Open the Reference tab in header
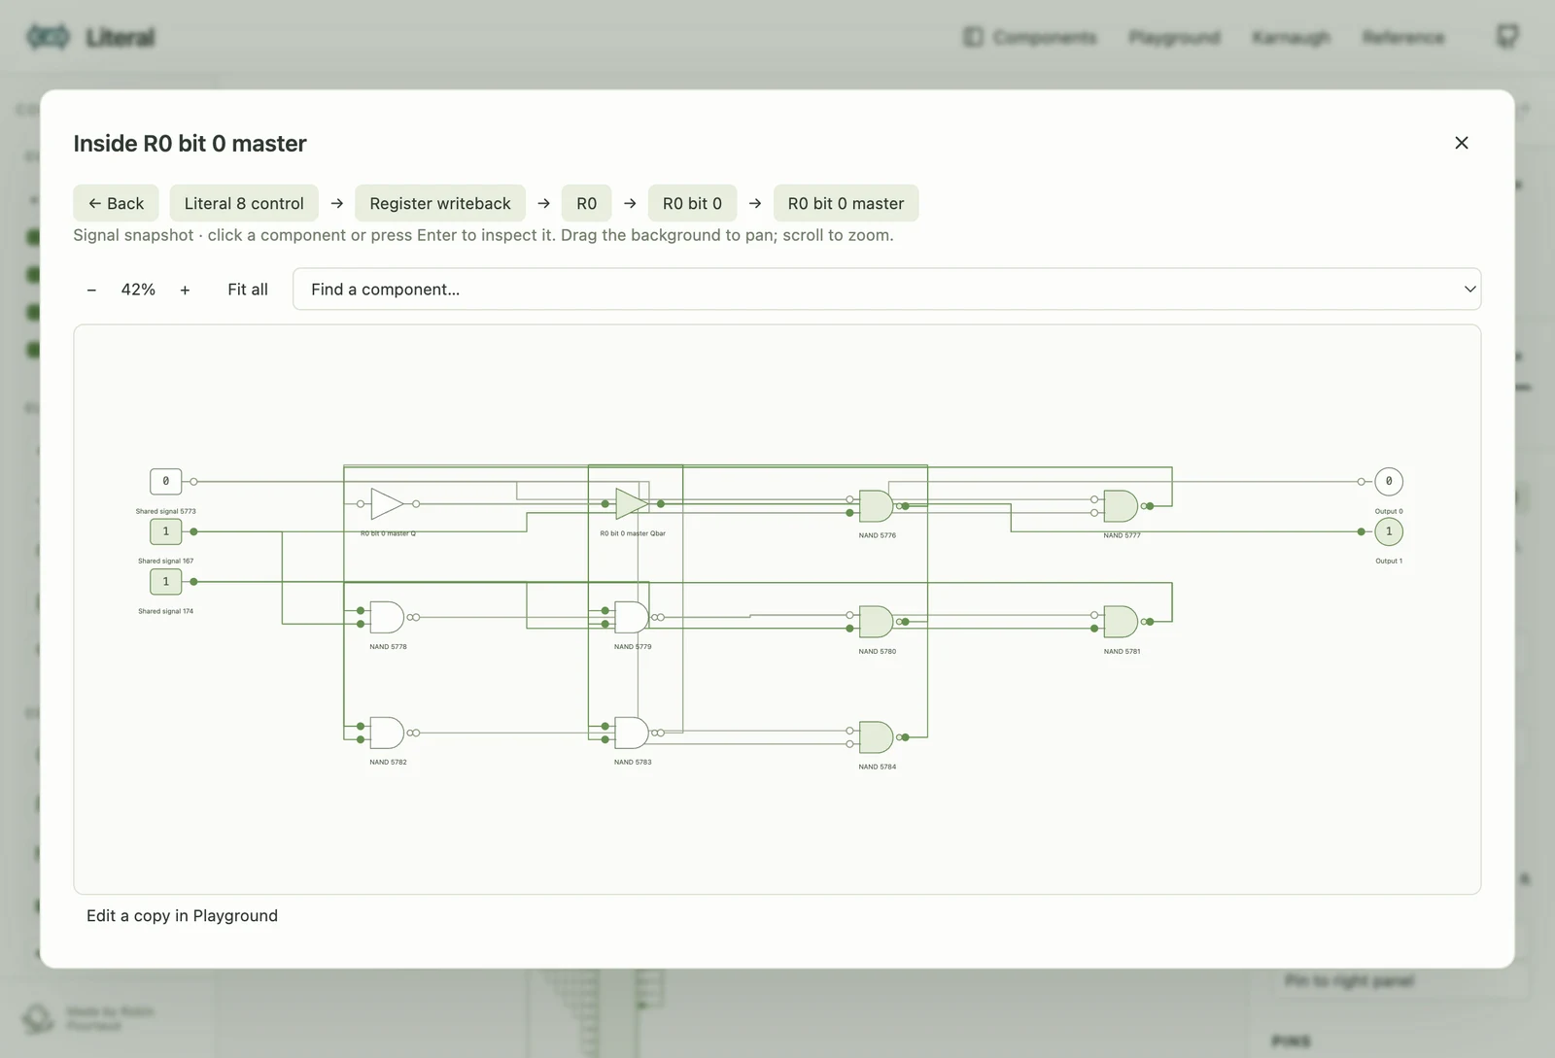Image resolution: width=1555 pixels, height=1058 pixels. tap(1403, 37)
